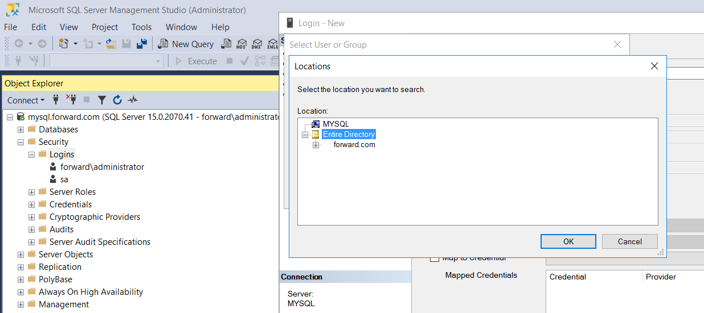704x313 pixels.
Task: Expand the Server Roles node
Action: tap(31, 192)
